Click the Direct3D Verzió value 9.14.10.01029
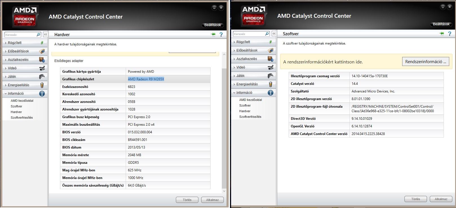 tap(362, 119)
